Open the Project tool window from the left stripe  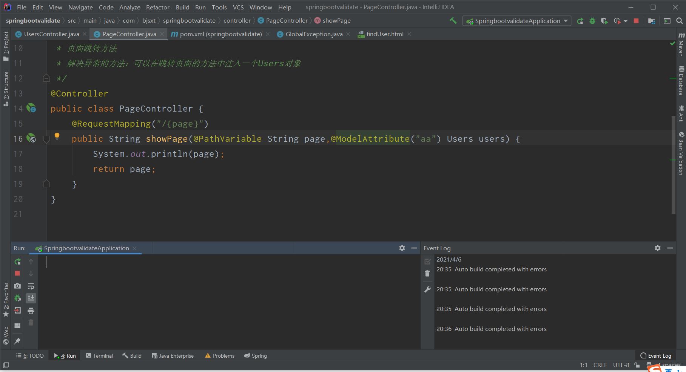6,46
